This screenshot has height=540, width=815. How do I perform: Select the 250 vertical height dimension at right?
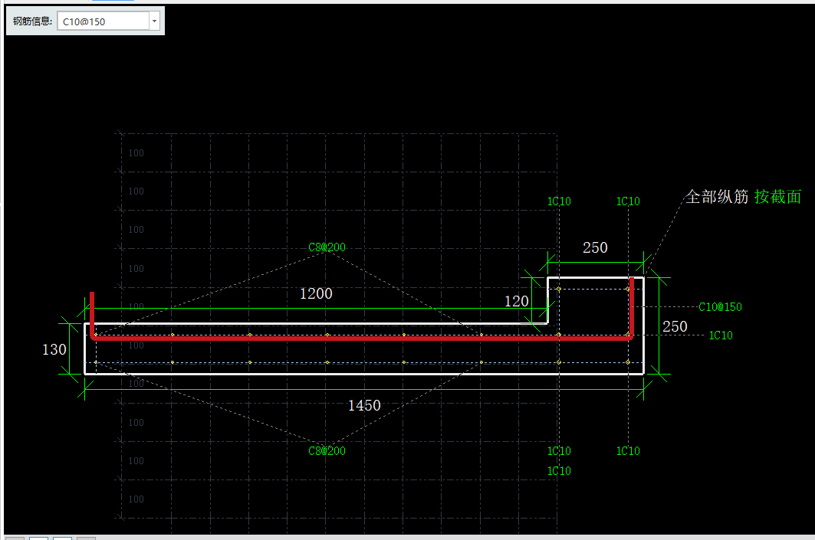tap(675, 326)
